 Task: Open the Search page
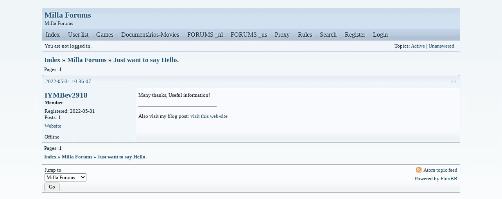[x=328, y=35]
